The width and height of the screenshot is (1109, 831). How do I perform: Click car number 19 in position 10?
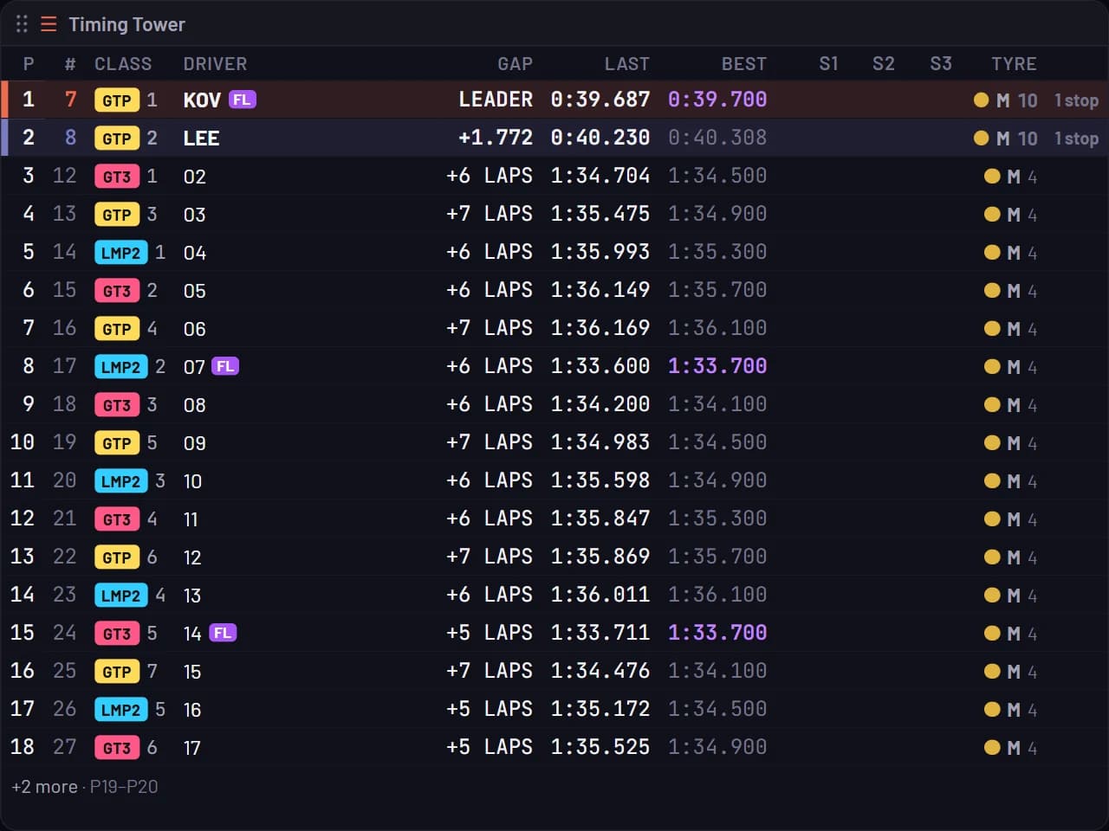pos(65,442)
